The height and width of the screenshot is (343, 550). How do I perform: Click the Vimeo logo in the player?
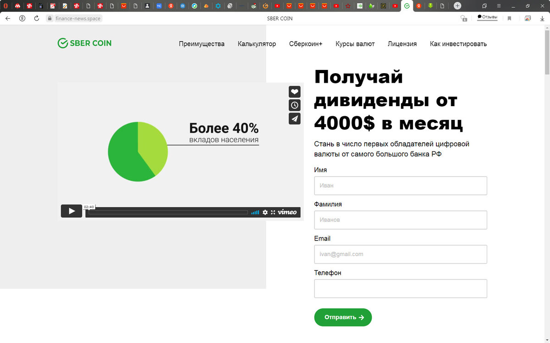coord(287,212)
